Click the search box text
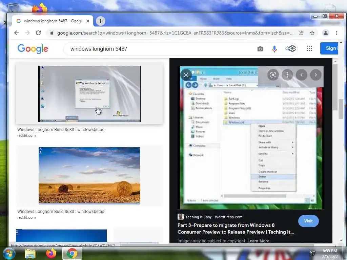Viewport: 347px width, 260px height. pos(99,49)
